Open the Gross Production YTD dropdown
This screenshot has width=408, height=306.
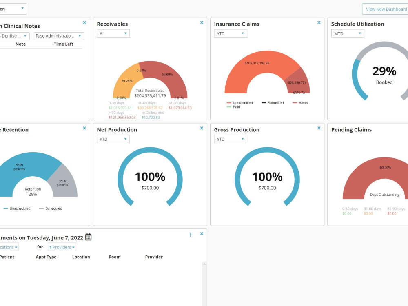230,139
